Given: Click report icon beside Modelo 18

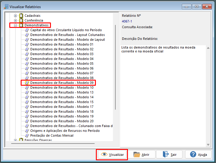Looking at the screenshot, I should 27,111.
